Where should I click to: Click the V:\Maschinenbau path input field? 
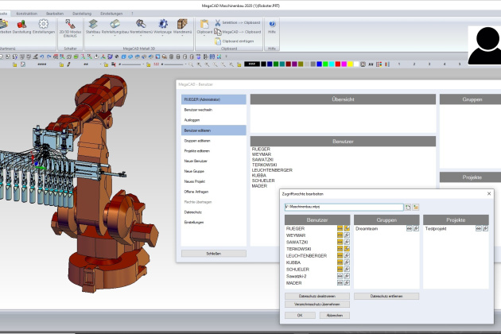coord(343,207)
